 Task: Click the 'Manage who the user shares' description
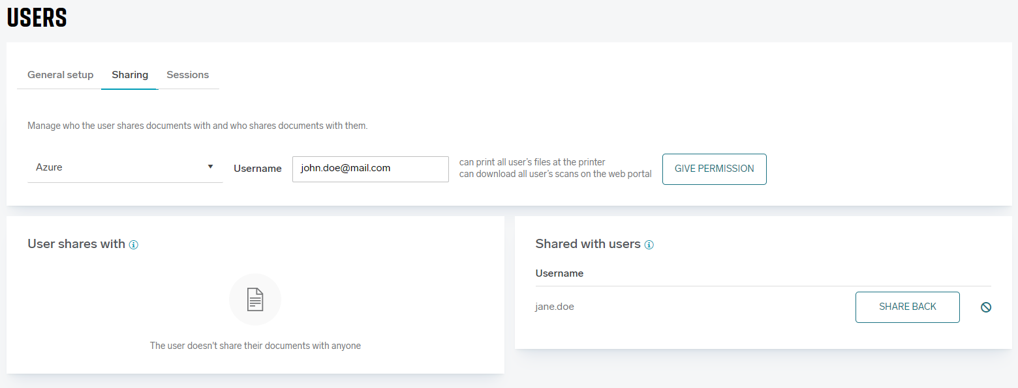click(197, 126)
